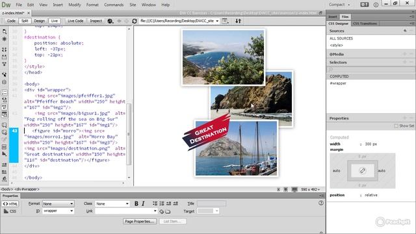
Task: Click the remove comment icon
Action: pos(5,132)
